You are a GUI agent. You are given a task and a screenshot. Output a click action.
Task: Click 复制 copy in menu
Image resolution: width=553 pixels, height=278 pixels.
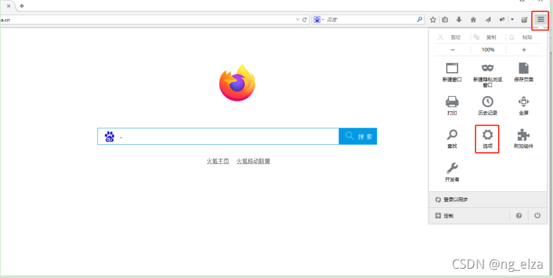(x=486, y=37)
